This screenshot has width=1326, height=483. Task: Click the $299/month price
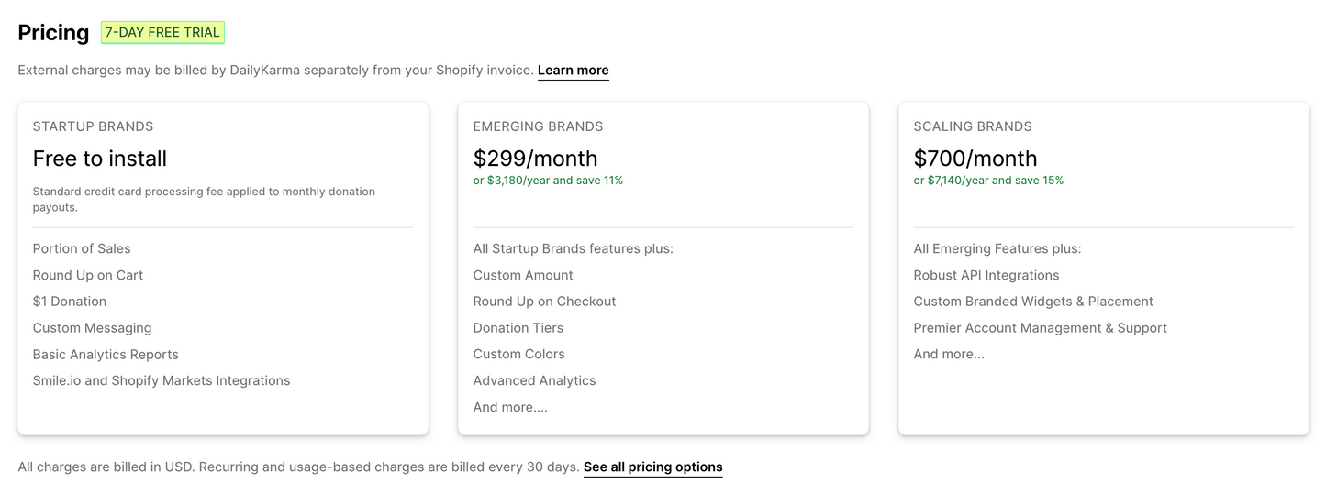[535, 159]
